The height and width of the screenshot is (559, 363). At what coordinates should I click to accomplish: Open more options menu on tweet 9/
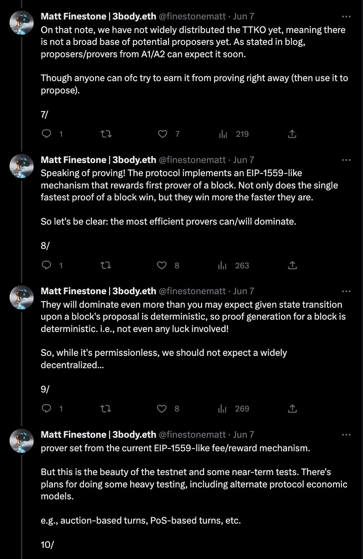[346, 291]
